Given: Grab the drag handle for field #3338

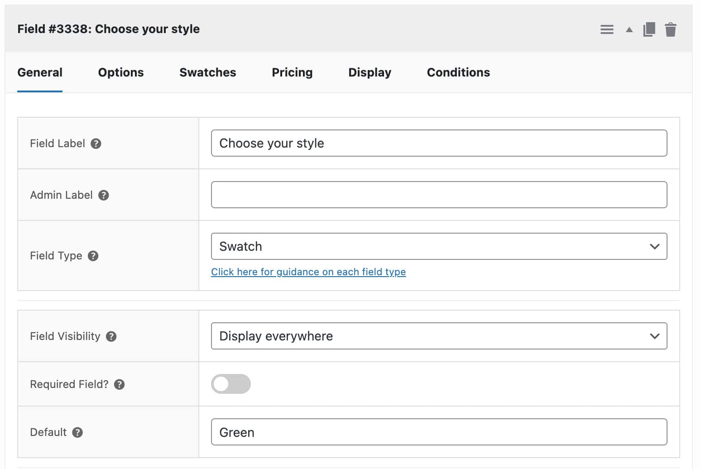Looking at the screenshot, I should pos(607,29).
